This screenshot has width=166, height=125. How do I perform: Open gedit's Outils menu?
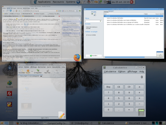tap(49, 67)
